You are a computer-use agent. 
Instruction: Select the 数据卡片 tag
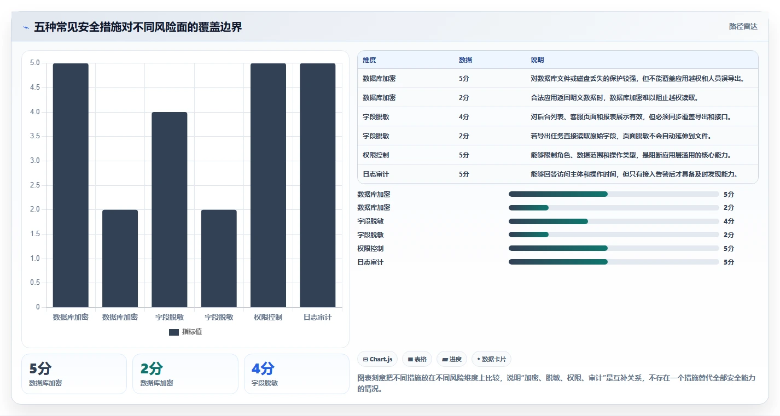click(x=491, y=359)
